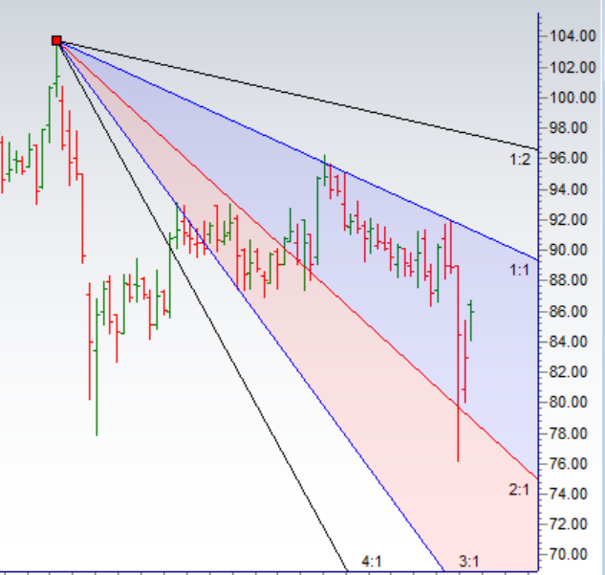This screenshot has width=605, height=575.
Task: Select the 1:2 fan line label
Action: [520, 160]
